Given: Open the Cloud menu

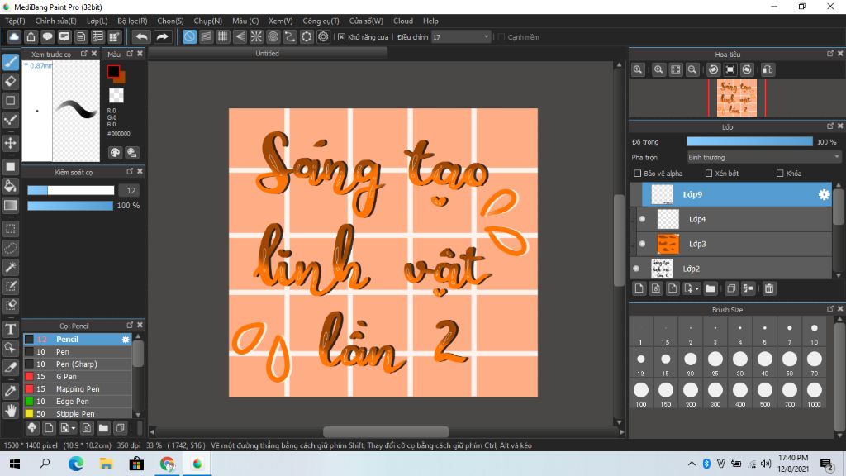Looking at the screenshot, I should click(403, 21).
